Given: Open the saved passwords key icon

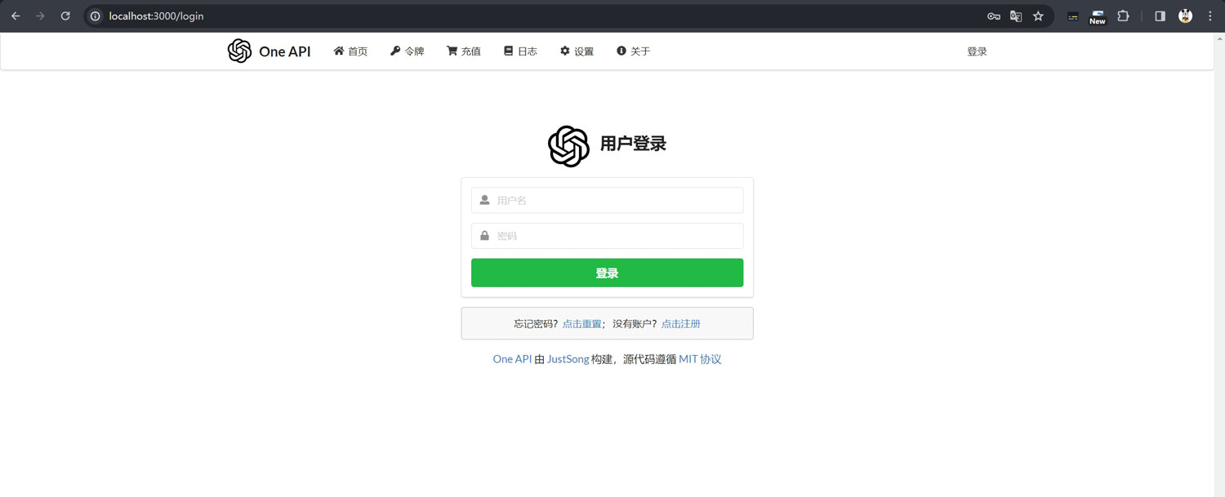Looking at the screenshot, I should click(x=994, y=16).
